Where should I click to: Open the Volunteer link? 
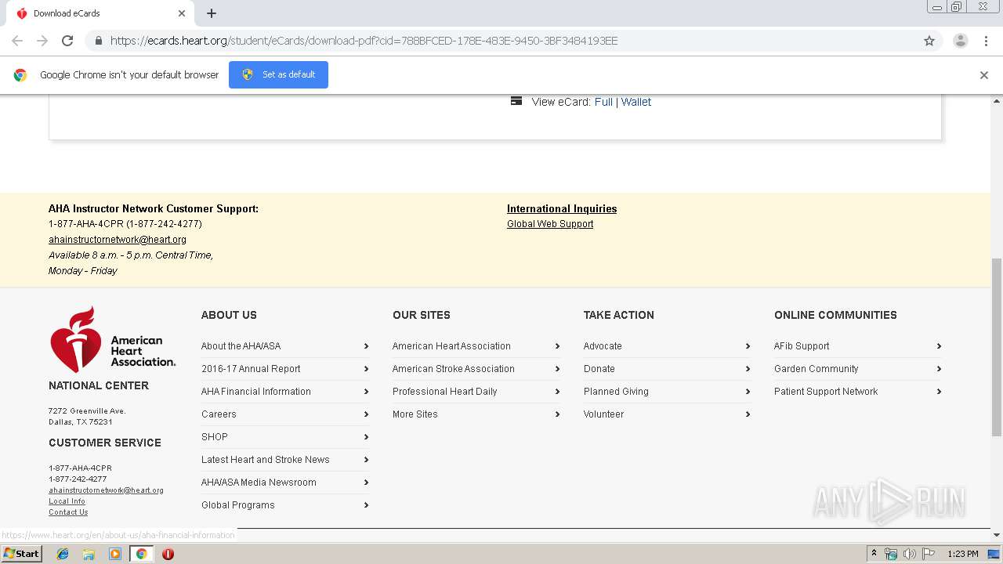603,414
